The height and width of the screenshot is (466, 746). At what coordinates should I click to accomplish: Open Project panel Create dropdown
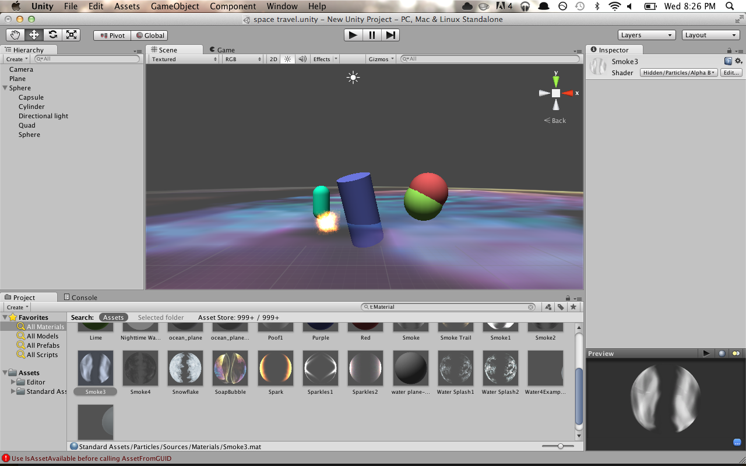[17, 307]
